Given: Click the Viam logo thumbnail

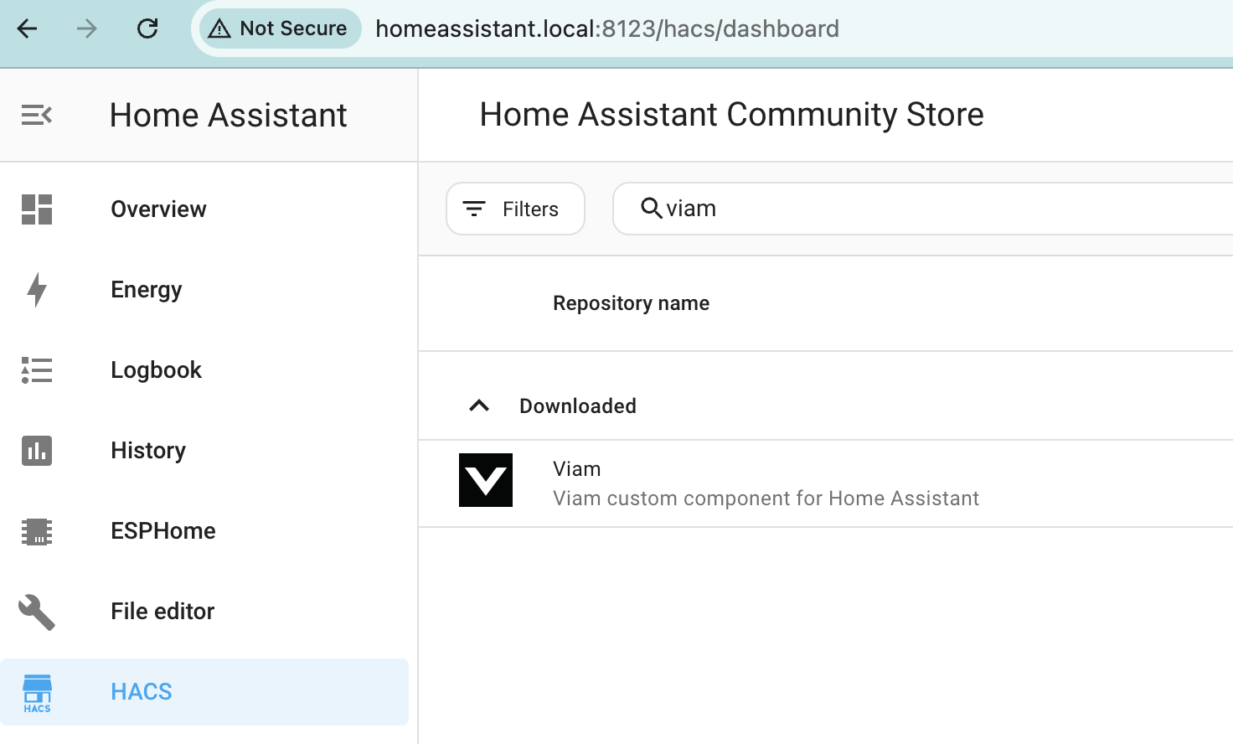Looking at the screenshot, I should click(x=486, y=480).
